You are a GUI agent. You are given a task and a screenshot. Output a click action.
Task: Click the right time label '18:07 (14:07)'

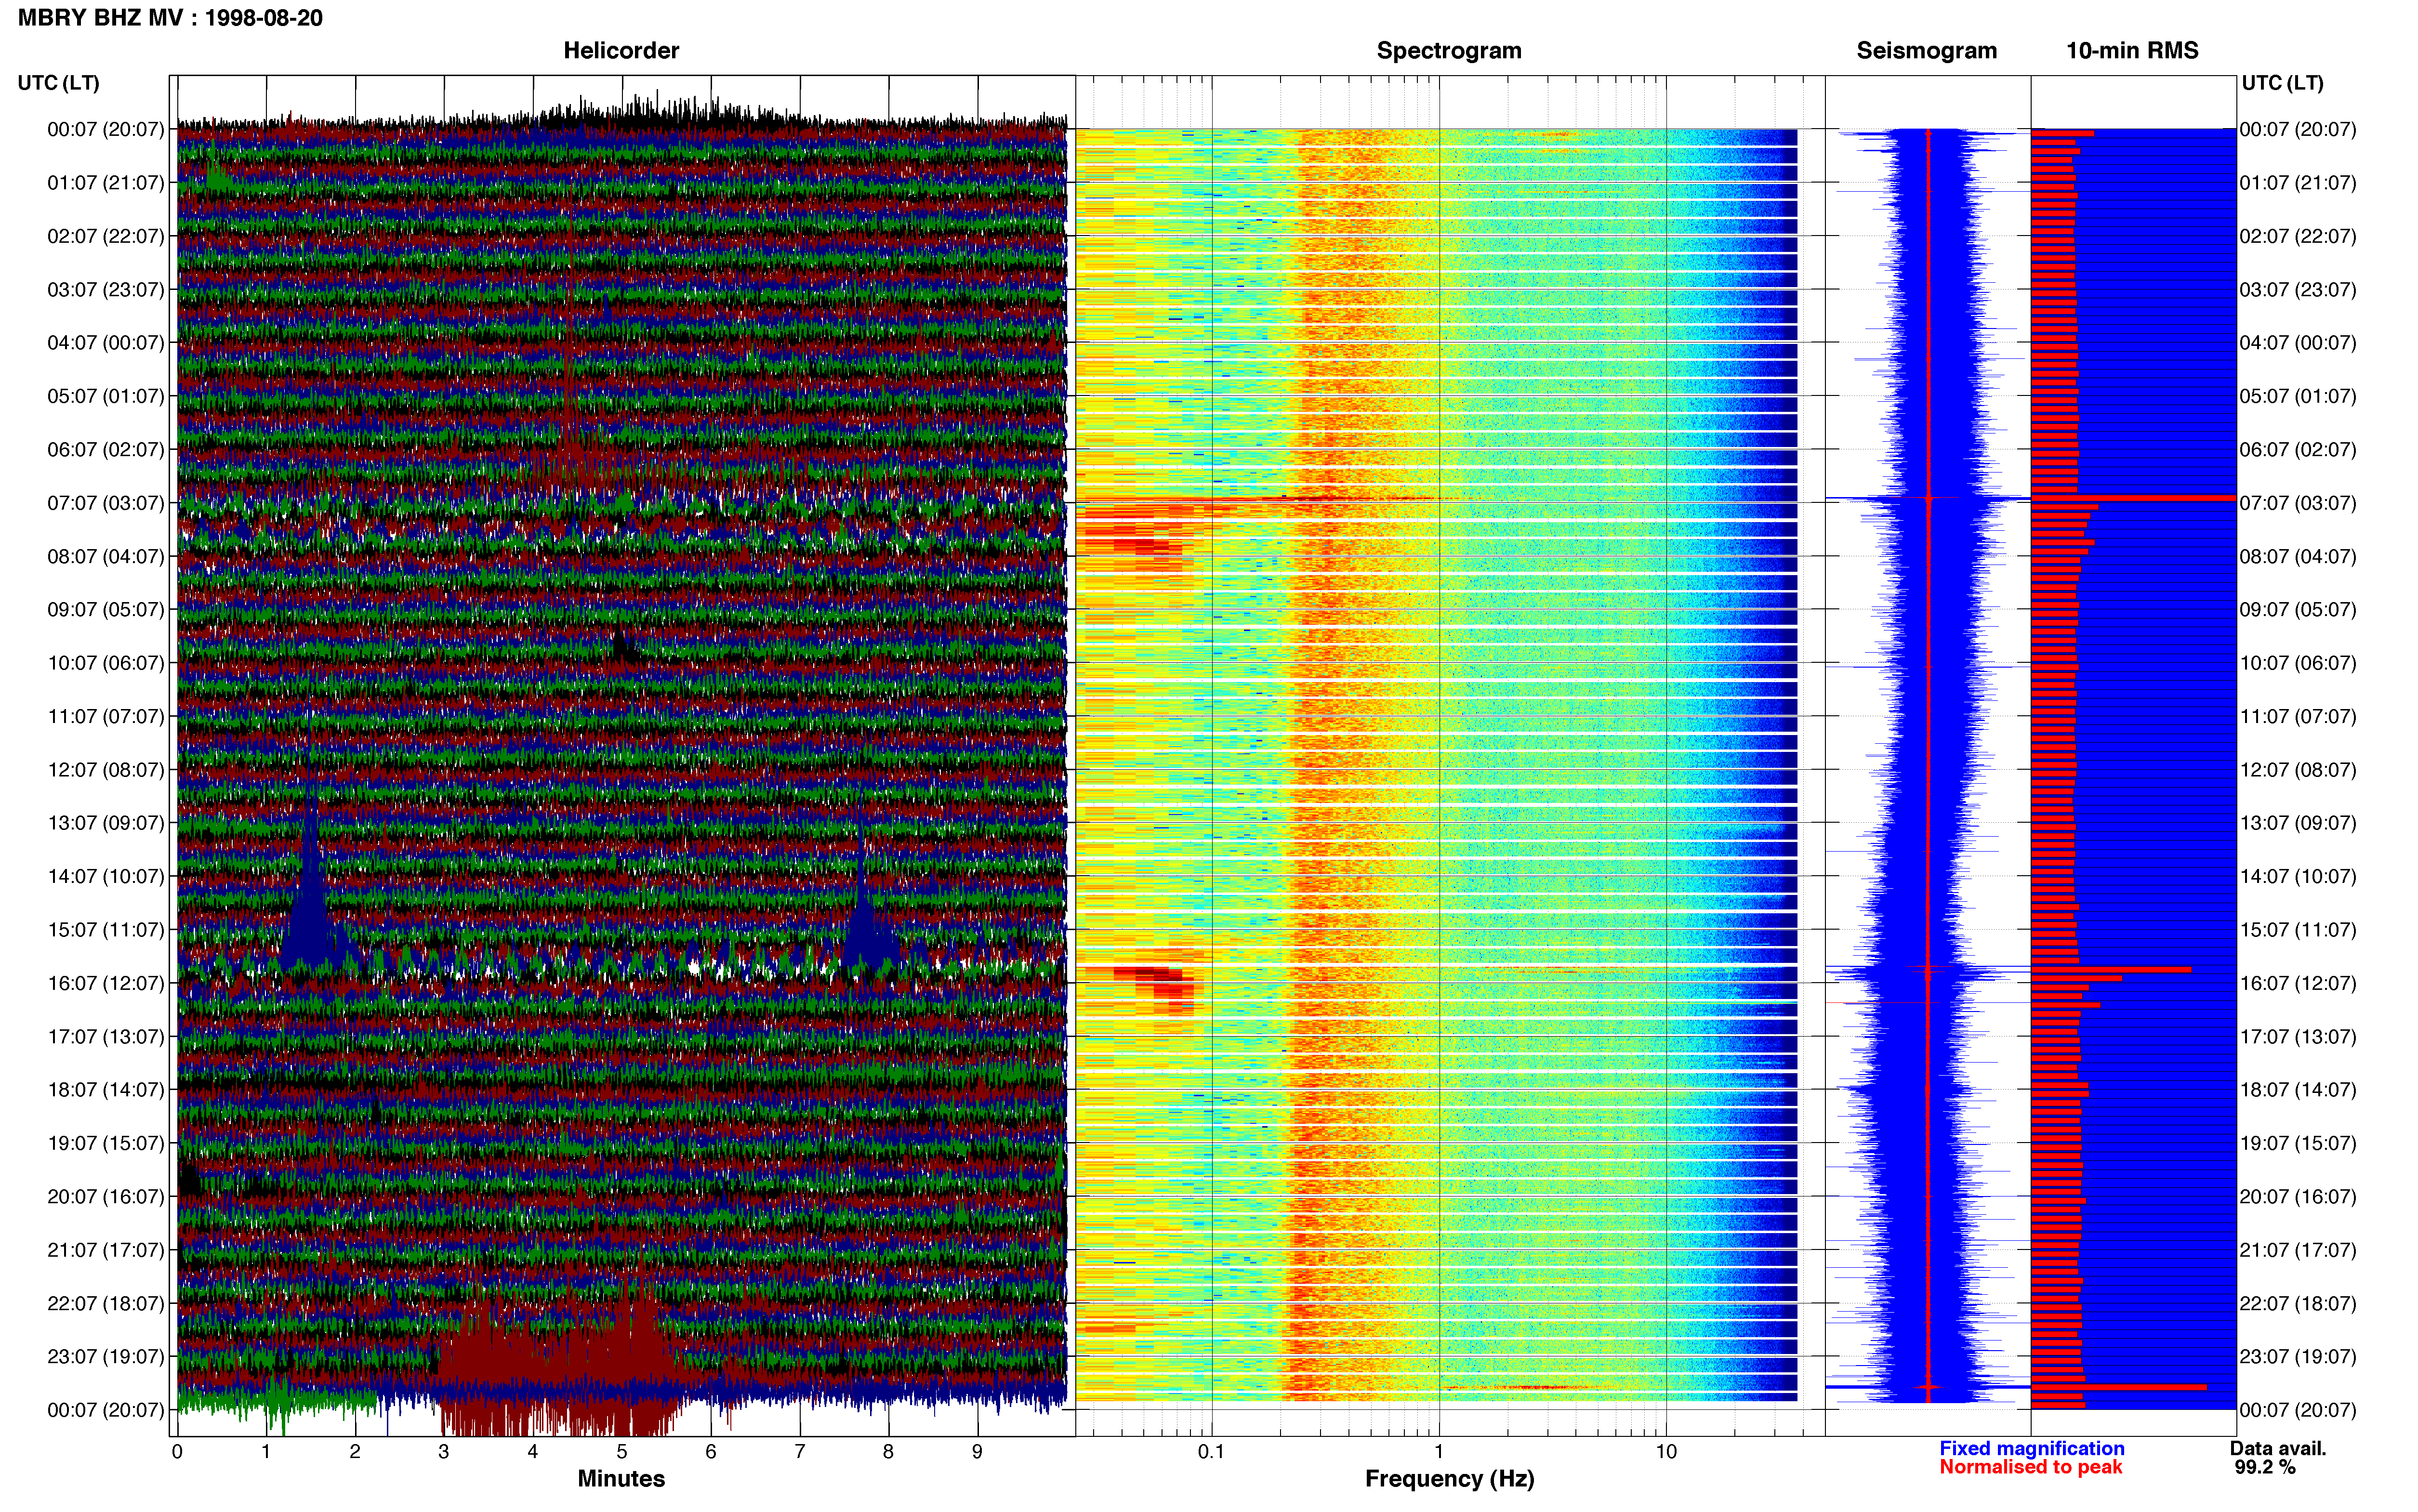[x=2298, y=1090]
